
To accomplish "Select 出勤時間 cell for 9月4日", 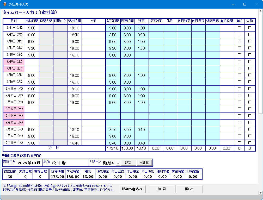I will (32, 48).
